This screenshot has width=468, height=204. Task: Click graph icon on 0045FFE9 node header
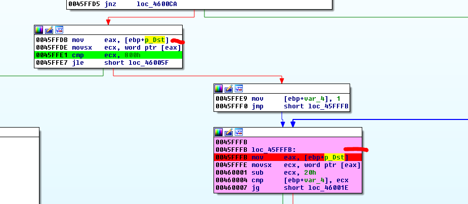click(239, 89)
